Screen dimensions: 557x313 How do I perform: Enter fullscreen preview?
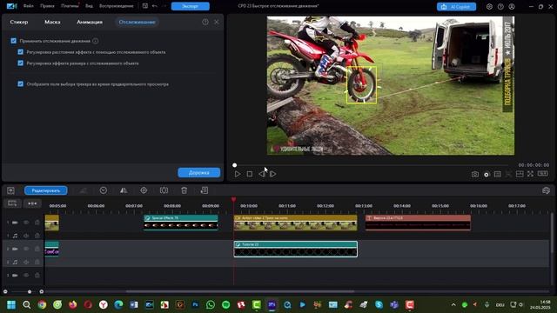(x=530, y=174)
